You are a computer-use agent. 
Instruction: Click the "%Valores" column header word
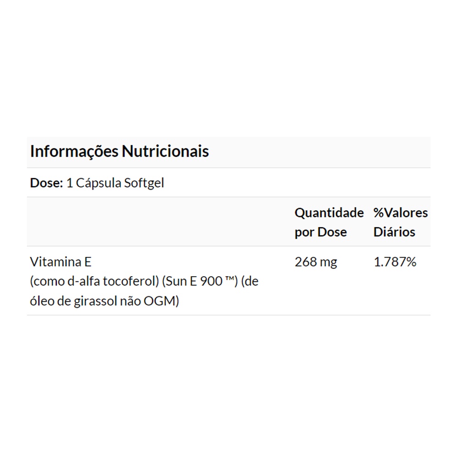pyautogui.click(x=400, y=213)
